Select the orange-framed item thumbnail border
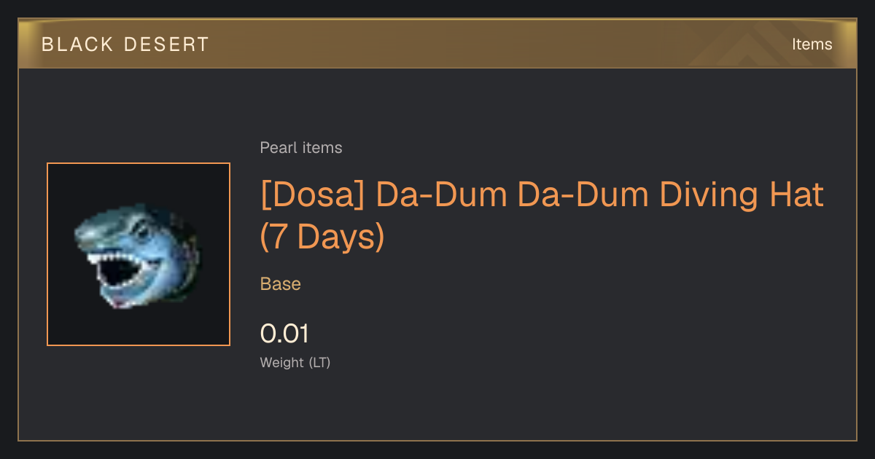Screen dimensions: 875x459 (x=139, y=254)
